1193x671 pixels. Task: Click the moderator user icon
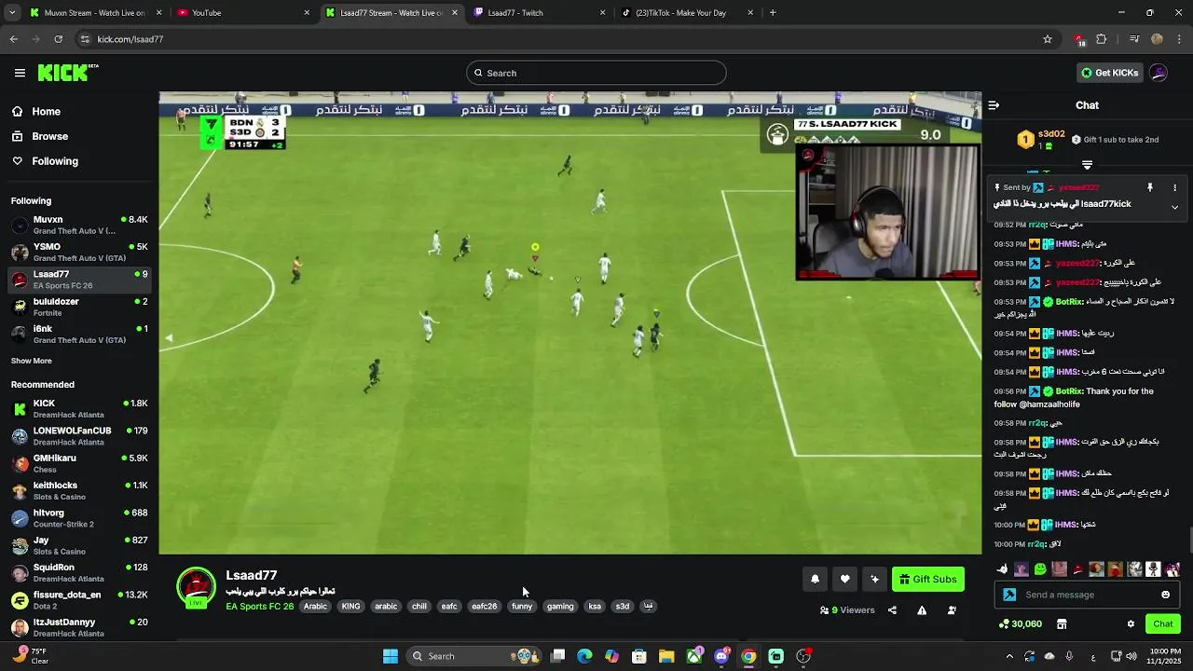click(952, 610)
